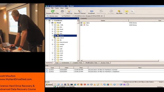Select the data folder icon in Contents
This screenshot has height=92, width=164.
pyautogui.click(x=84, y=23)
